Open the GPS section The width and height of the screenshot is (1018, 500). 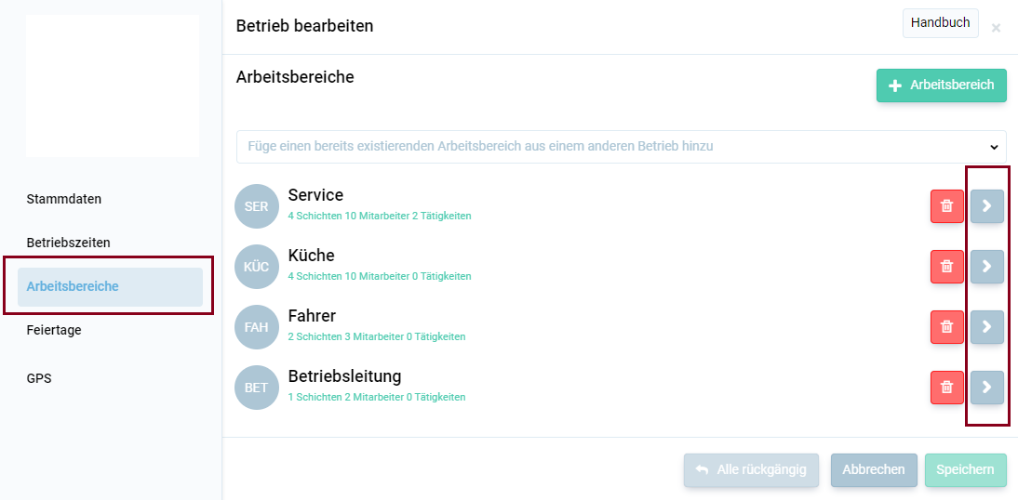39,379
